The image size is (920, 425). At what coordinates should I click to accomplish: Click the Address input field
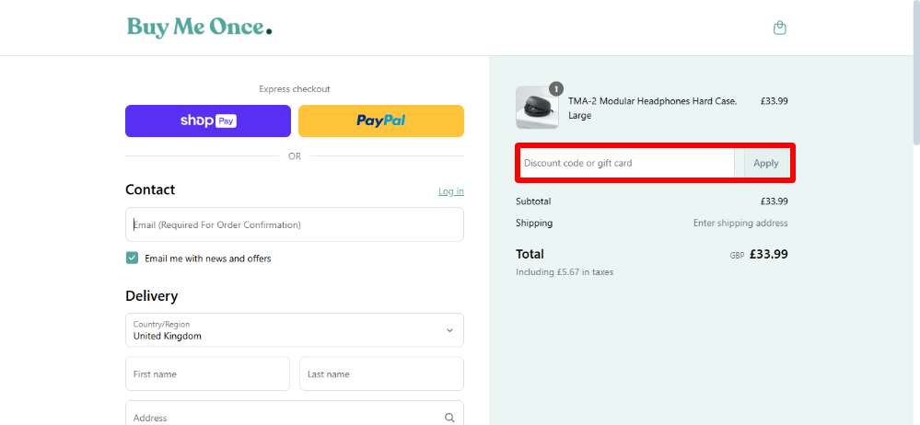pyautogui.click(x=295, y=413)
